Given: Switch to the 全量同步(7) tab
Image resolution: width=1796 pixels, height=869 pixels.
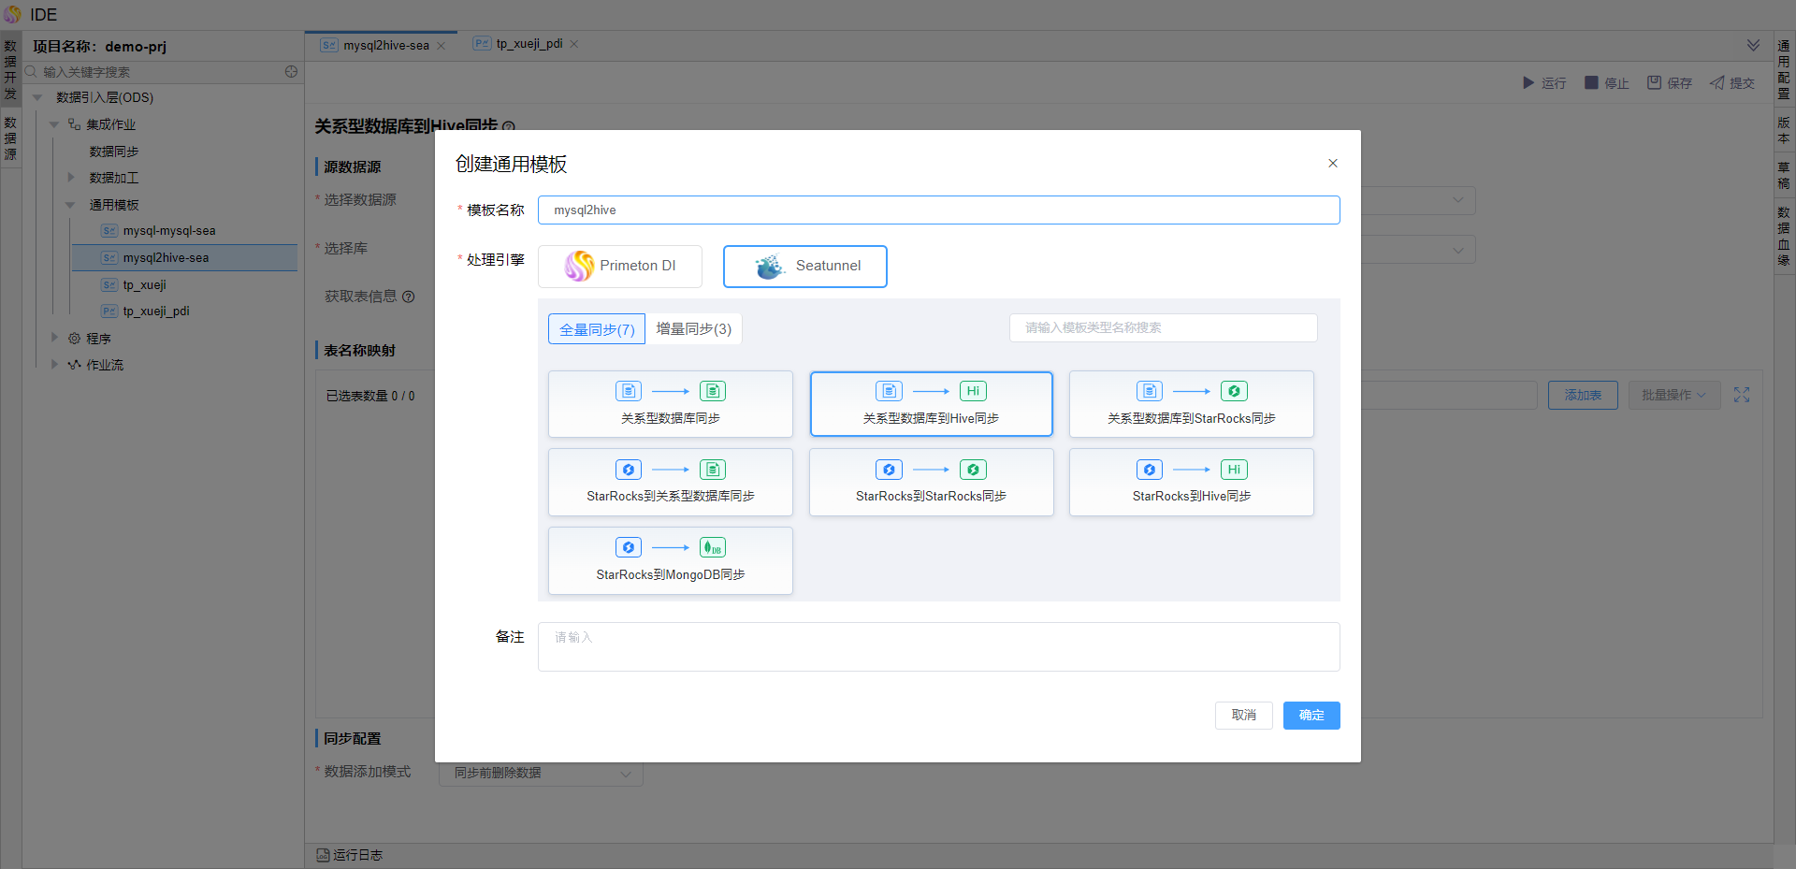Looking at the screenshot, I should (597, 329).
